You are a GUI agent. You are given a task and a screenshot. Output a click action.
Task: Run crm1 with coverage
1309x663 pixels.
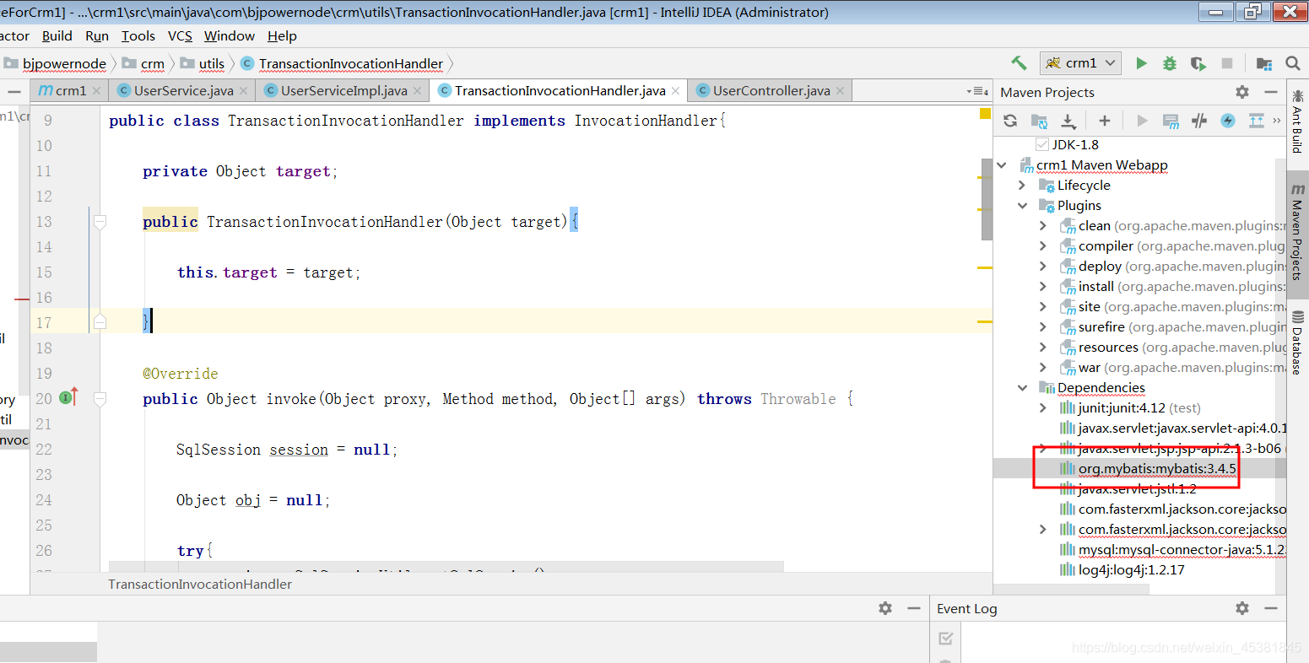(x=1198, y=63)
